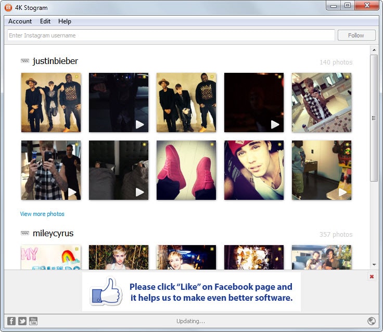
Task: Open the pink sneakers photo
Action: [186, 170]
